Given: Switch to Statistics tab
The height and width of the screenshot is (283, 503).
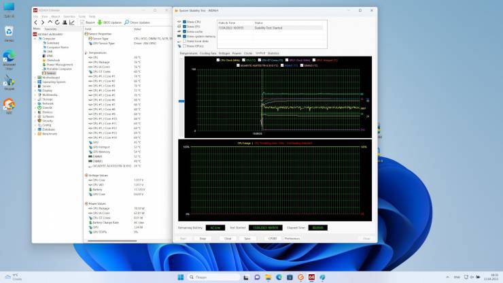Looking at the screenshot, I should coord(273,53).
